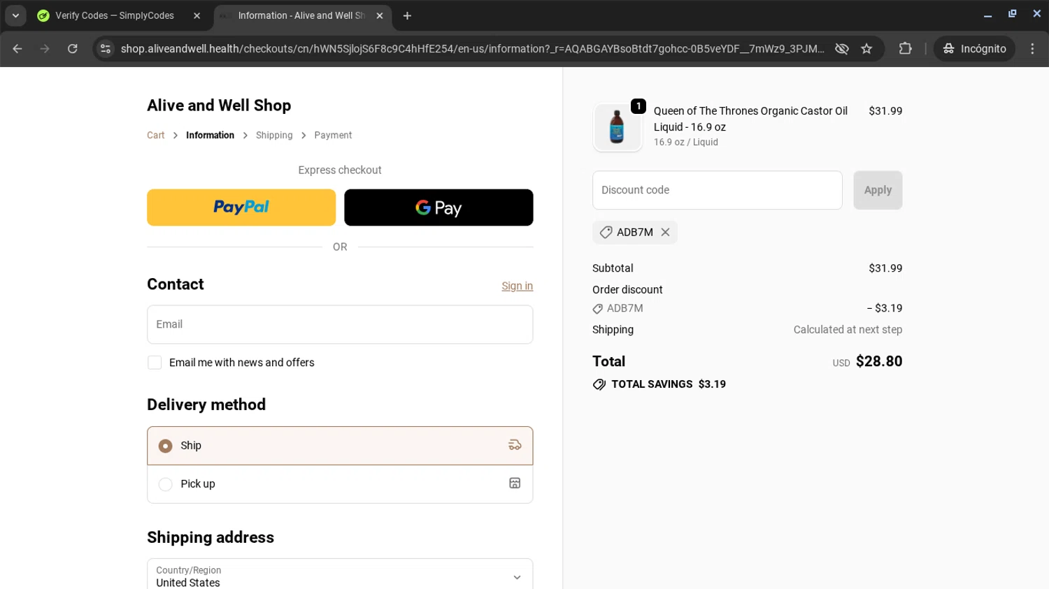Go to Cart breadcrumb link
This screenshot has width=1049, height=589.
tap(155, 135)
